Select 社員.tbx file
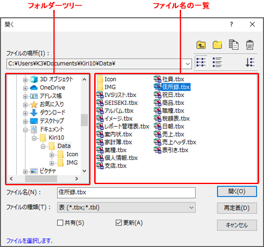264x247 pixels. [x=169, y=79]
